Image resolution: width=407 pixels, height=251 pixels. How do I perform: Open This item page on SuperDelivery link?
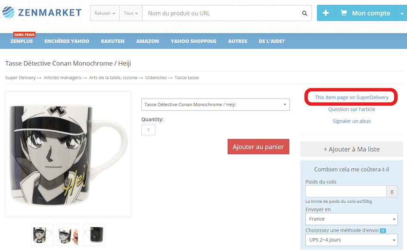click(x=352, y=97)
